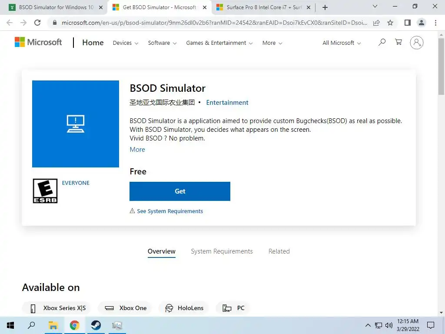Click the volume speaker tray icon
Viewport: 445px width, 334px height.
(x=389, y=325)
